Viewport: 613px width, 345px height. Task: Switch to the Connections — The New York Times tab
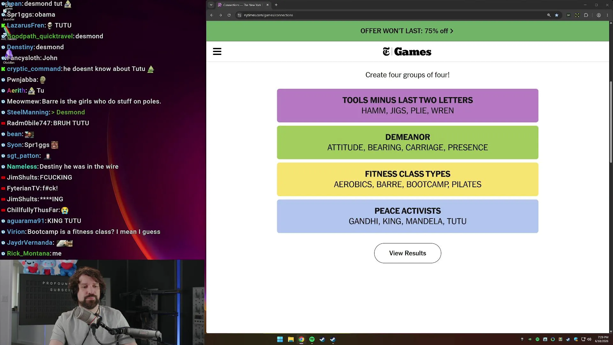pos(243,5)
